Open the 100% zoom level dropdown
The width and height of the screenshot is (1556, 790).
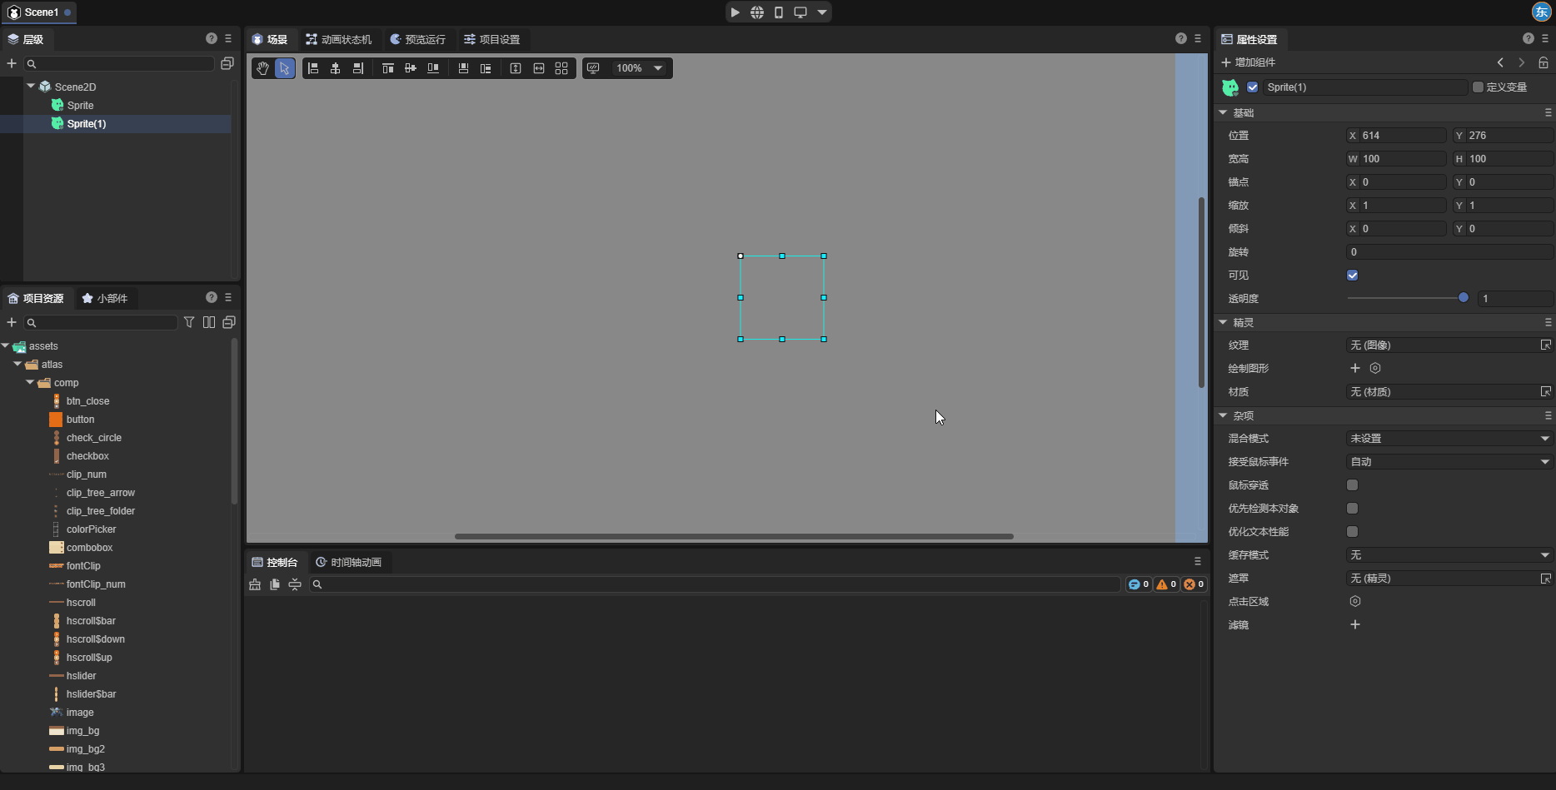tap(638, 68)
